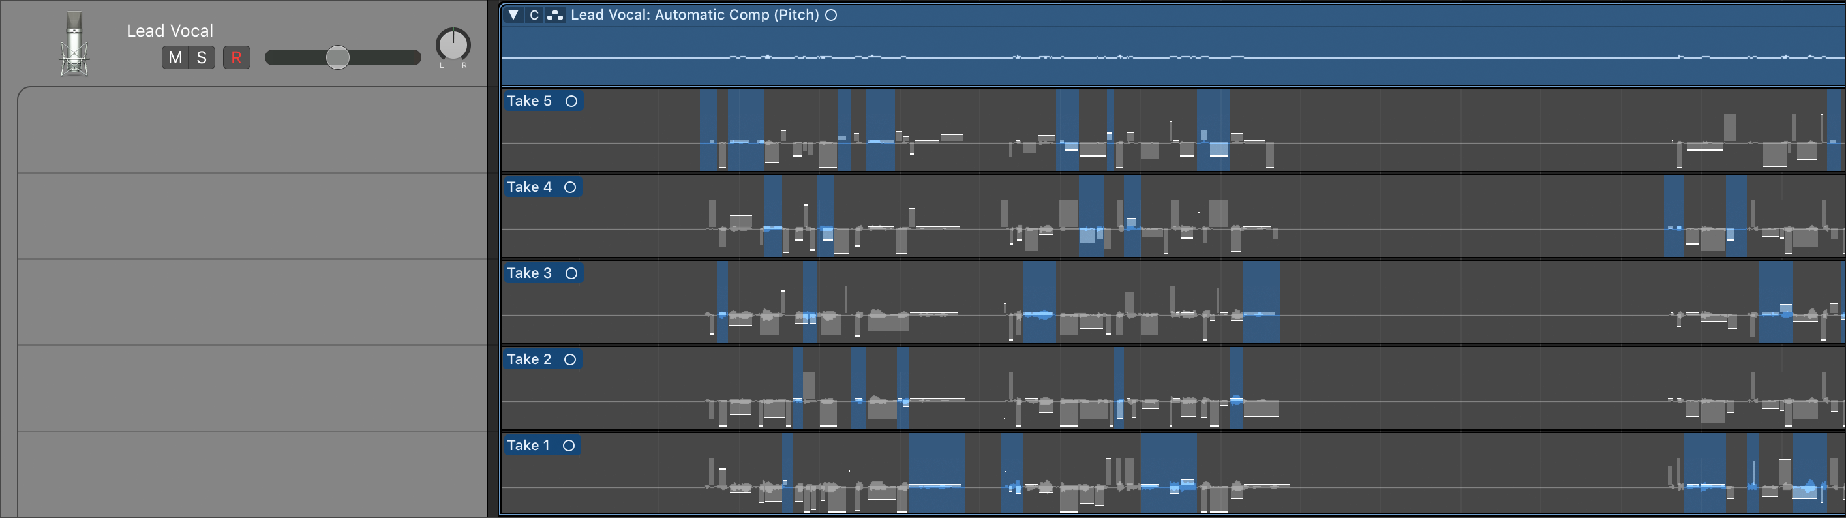1846x518 pixels.
Task: Record-enable the Lead Vocal track
Action: point(237,57)
